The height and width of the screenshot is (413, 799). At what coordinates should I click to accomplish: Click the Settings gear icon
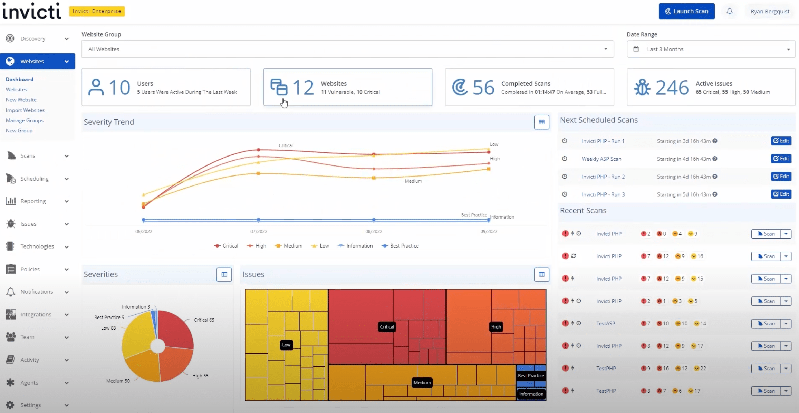pyautogui.click(x=10, y=405)
